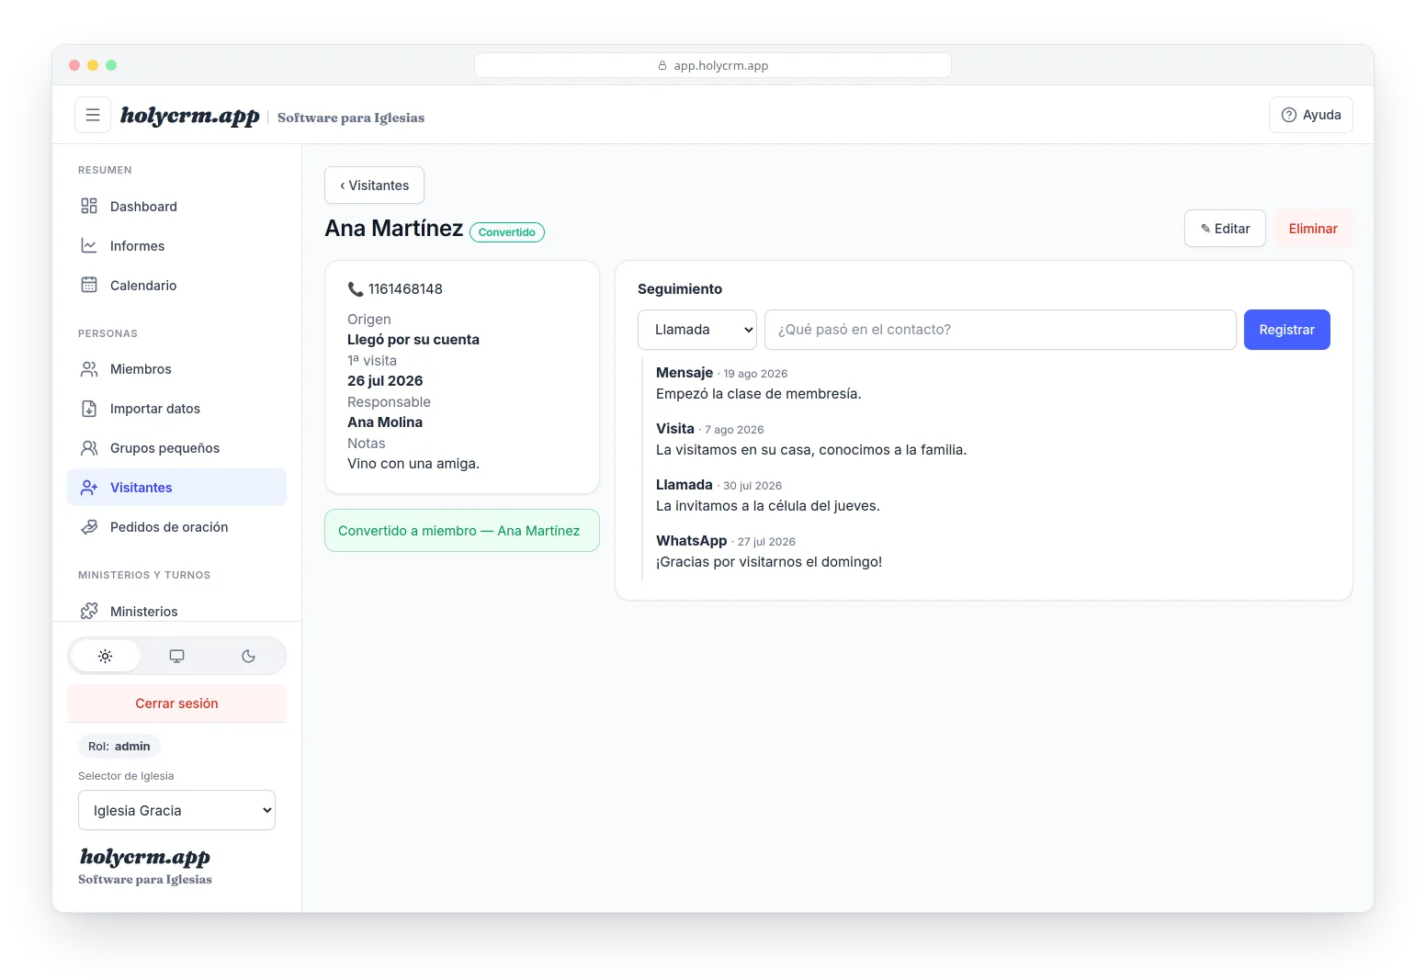Image resolution: width=1426 pixels, height=979 pixels.
Task: Open the Llamada contact type dropdown
Action: (x=697, y=330)
